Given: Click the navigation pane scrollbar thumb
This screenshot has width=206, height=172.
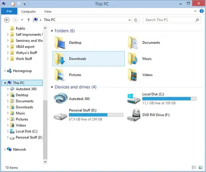Looking at the screenshot, I should pos(45,129).
